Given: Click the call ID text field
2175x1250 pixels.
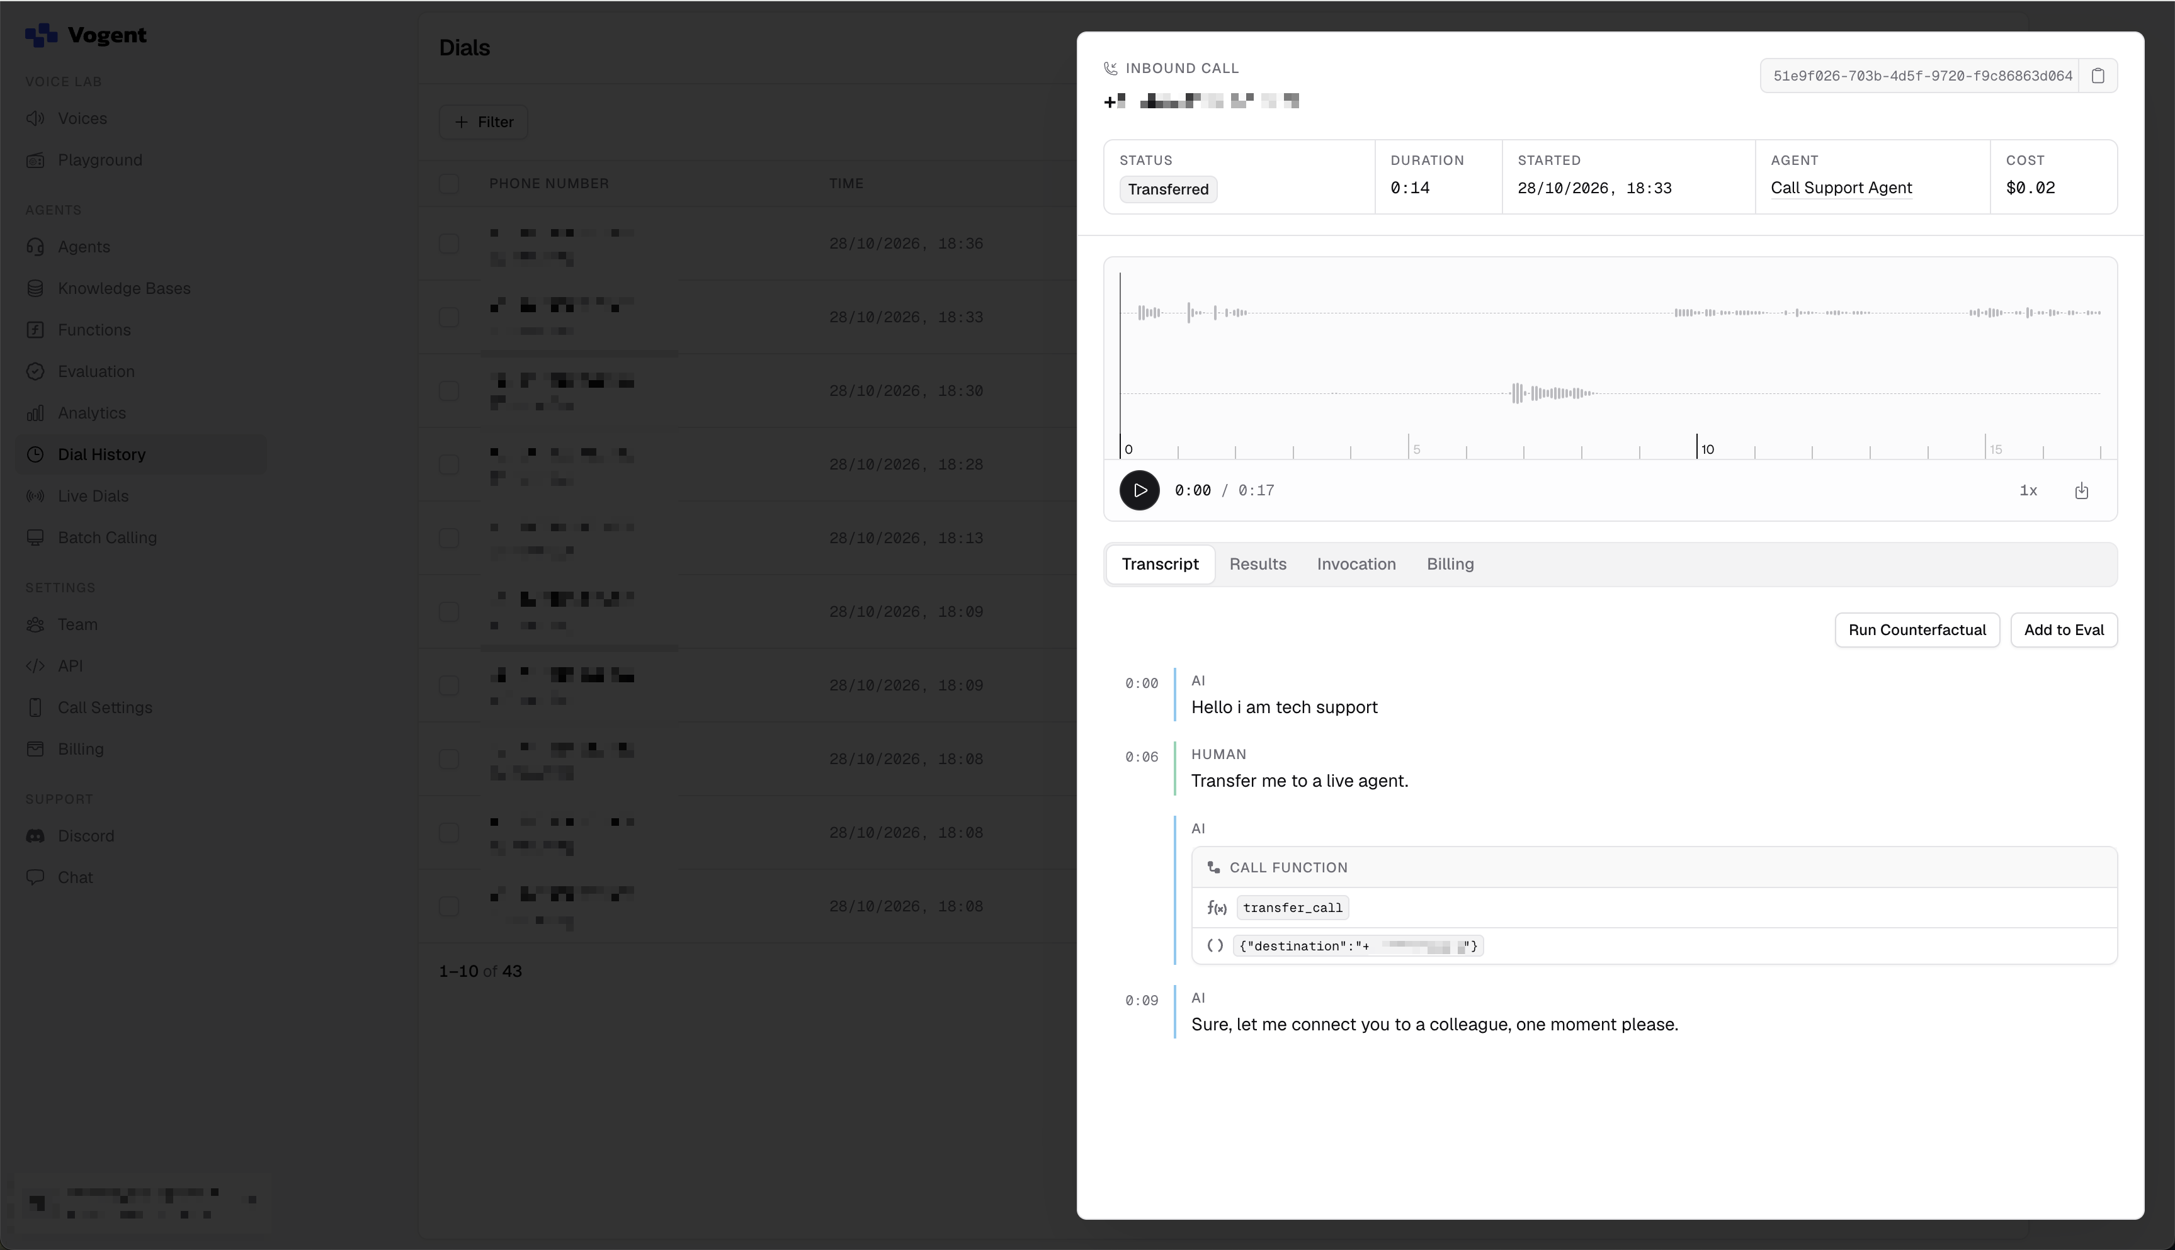Looking at the screenshot, I should pos(1920,76).
